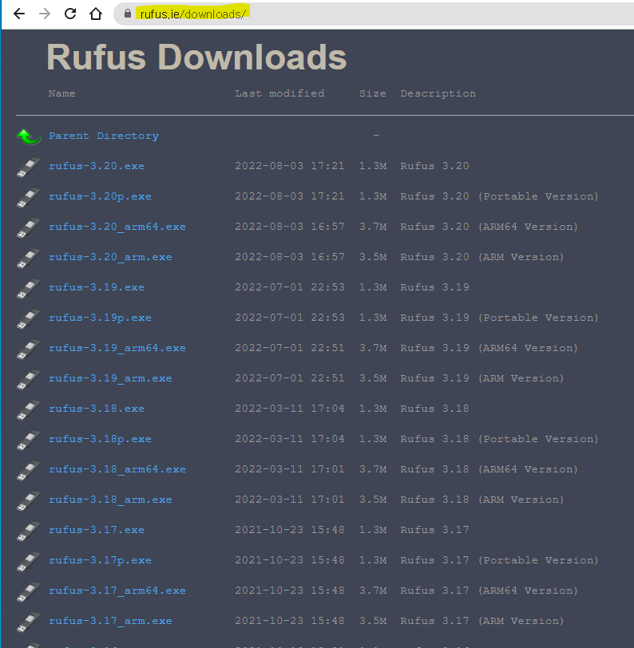
Task: Click description 'Rufus 3.18 (ARM64 Version)'
Action: click(489, 469)
